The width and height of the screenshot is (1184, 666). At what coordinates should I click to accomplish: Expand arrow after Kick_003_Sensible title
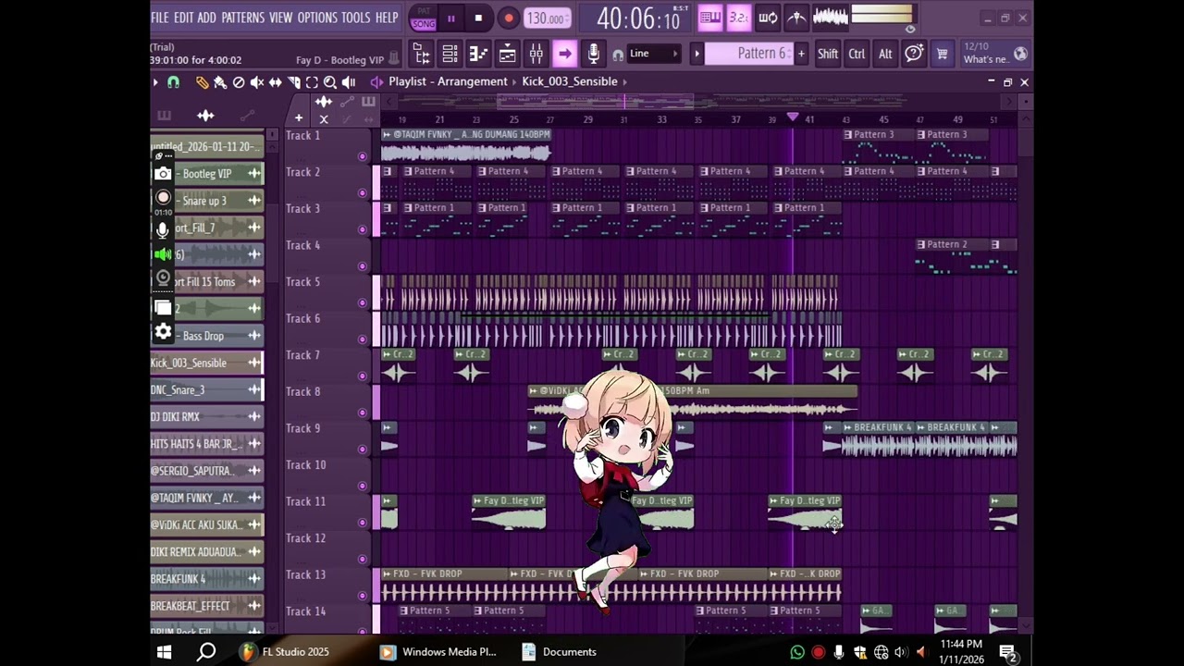point(625,81)
